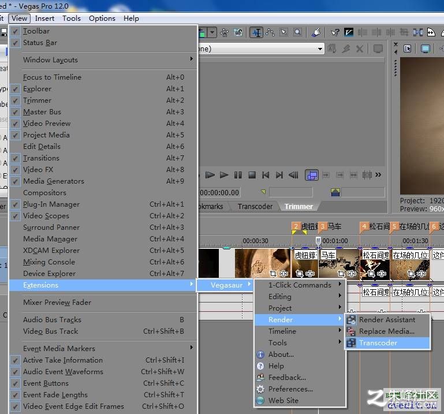Viewport: 444px width, 414px height.
Task: Click the Trimmer previous frame button
Action: (293, 175)
